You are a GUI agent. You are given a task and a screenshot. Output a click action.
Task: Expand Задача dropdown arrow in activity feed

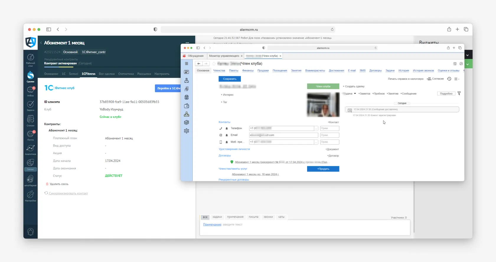355,94
